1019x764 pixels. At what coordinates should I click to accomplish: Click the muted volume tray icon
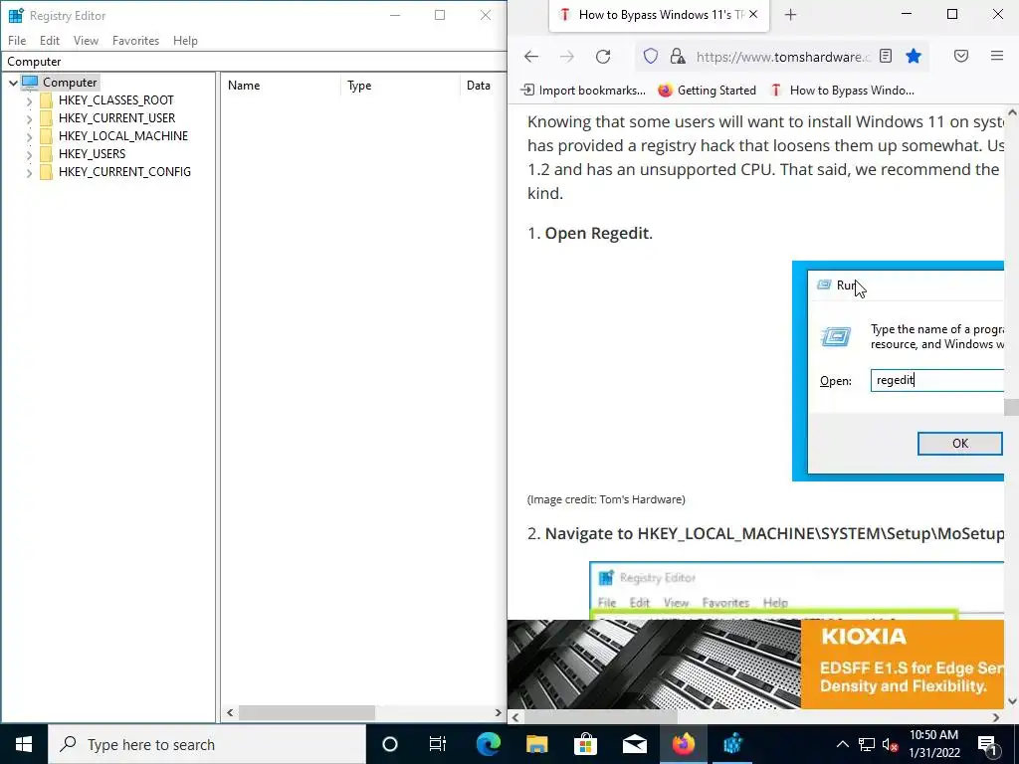tap(890, 744)
